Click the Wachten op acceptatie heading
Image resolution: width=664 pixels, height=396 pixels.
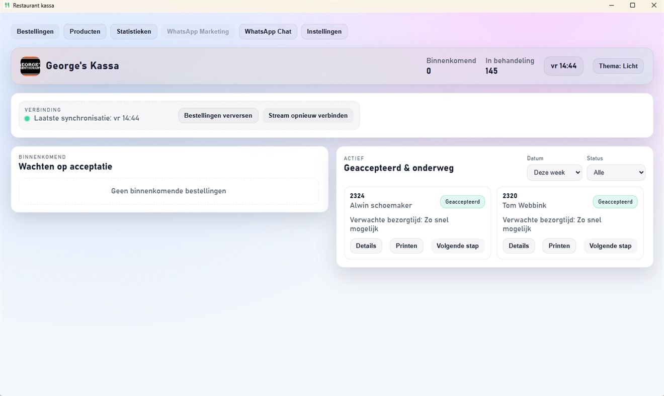[x=65, y=167]
